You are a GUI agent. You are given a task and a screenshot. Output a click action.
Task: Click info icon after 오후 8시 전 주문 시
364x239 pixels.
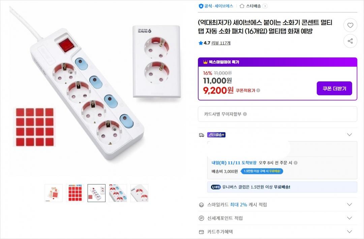(x=296, y=163)
